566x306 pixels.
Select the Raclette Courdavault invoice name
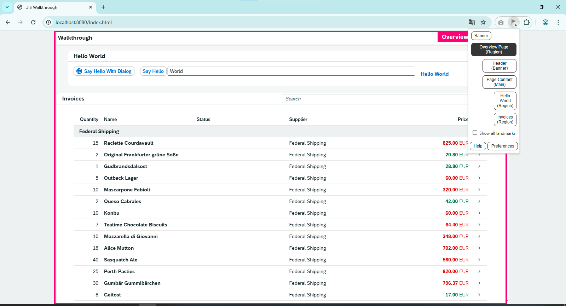click(x=129, y=143)
